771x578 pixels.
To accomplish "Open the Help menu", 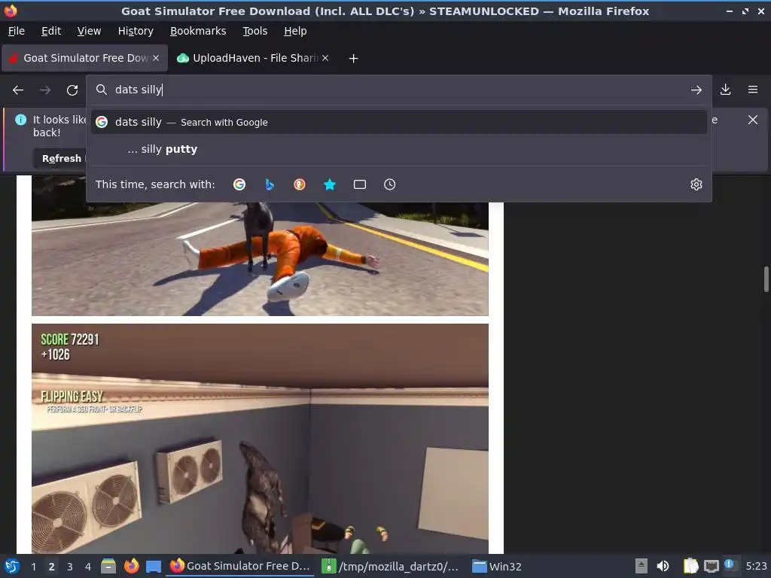I will point(295,31).
